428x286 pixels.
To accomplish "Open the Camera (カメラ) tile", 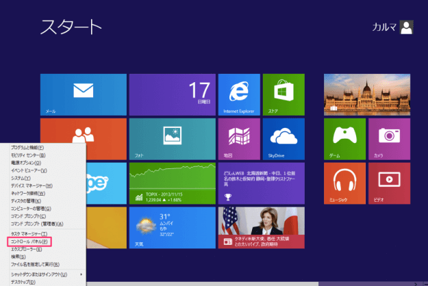I will 389,139.
